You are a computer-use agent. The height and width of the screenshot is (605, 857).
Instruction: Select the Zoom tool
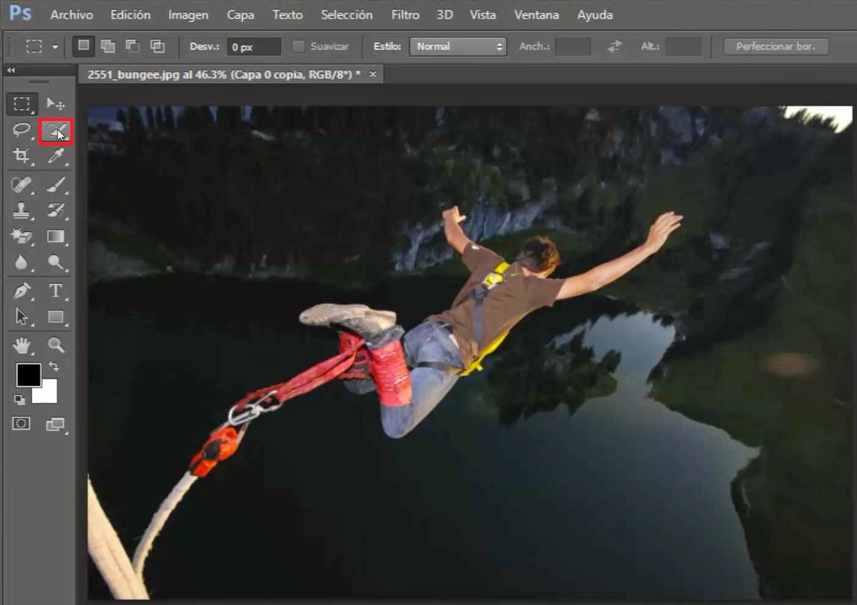[56, 345]
